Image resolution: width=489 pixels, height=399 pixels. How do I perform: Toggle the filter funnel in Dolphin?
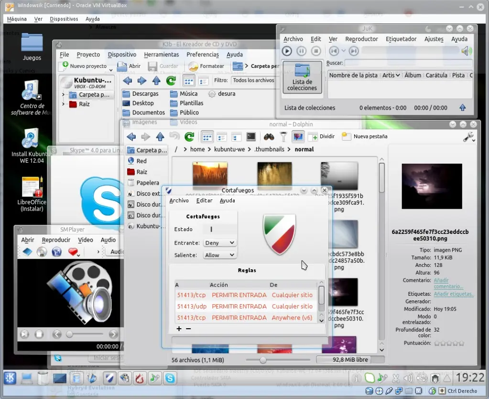tap(283, 137)
